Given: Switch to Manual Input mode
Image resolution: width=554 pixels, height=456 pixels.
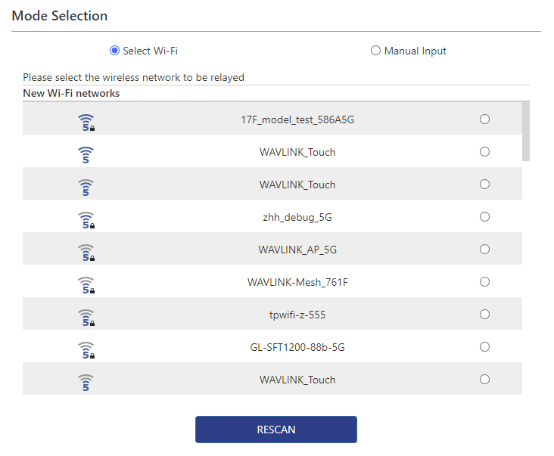Looking at the screenshot, I should 375,51.
